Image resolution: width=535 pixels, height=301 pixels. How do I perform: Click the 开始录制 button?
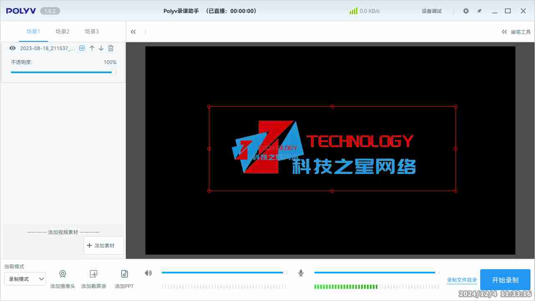(505, 280)
